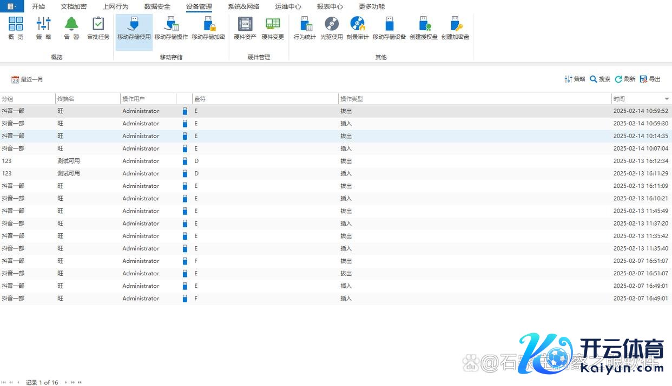Open the 概览 overview icon
672x386 pixels.
(16, 28)
